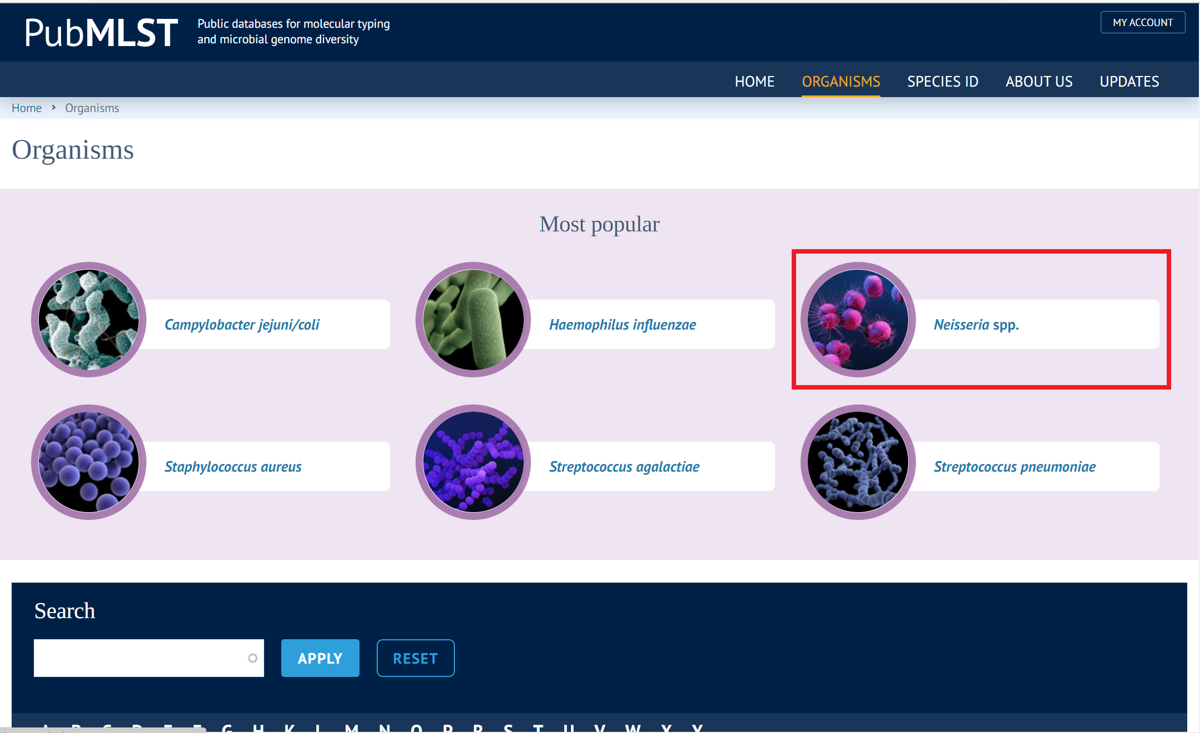
Task: Open the ABOUT US menu item
Action: coord(1039,82)
